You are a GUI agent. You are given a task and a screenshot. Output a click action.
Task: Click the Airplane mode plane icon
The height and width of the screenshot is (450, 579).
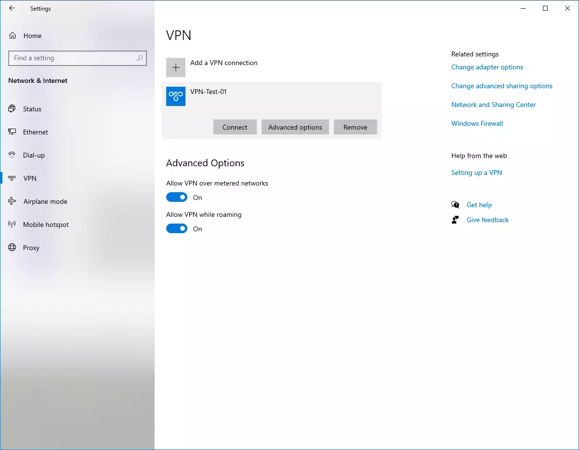[12, 201]
